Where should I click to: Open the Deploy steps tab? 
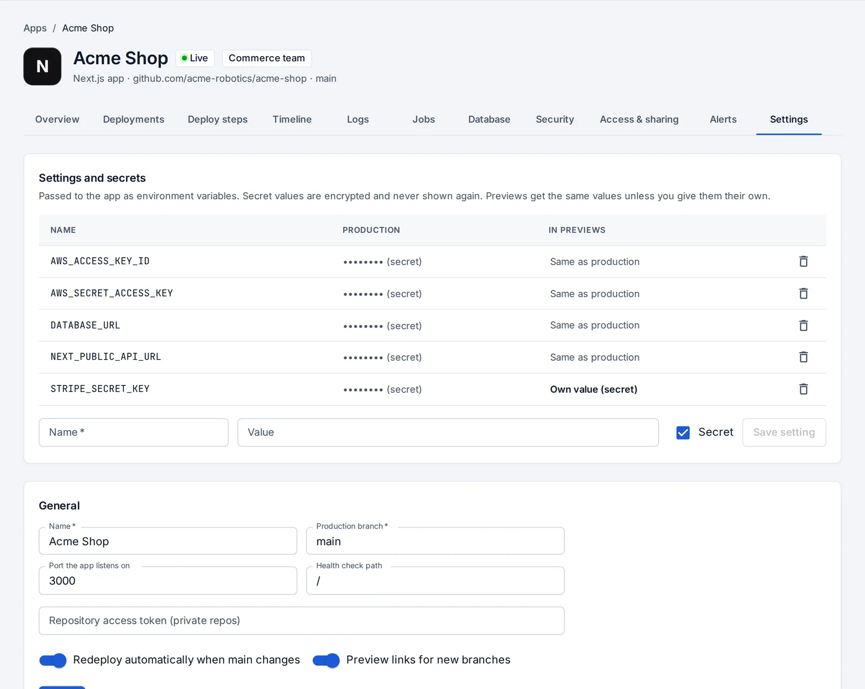point(218,119)
